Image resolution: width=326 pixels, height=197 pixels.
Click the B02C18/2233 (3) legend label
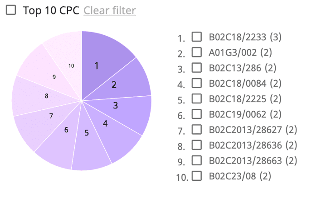pos(245,37)
